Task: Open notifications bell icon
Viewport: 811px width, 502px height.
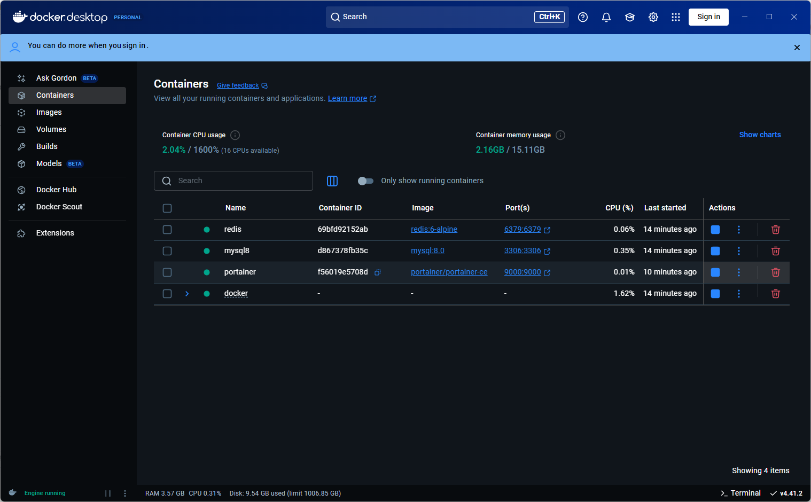Action: pos(606,17)
